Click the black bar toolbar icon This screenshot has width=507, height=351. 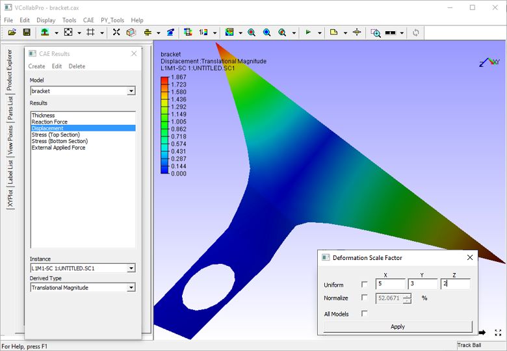[391, 32]
